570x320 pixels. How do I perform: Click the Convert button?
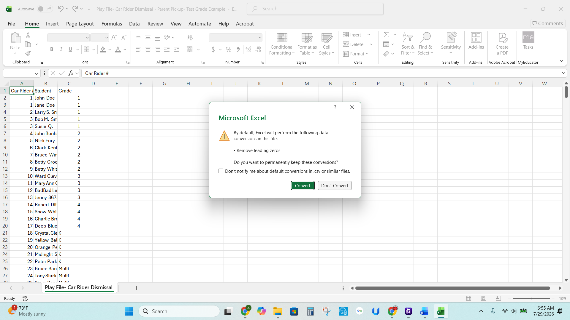(x=303, y=185)
